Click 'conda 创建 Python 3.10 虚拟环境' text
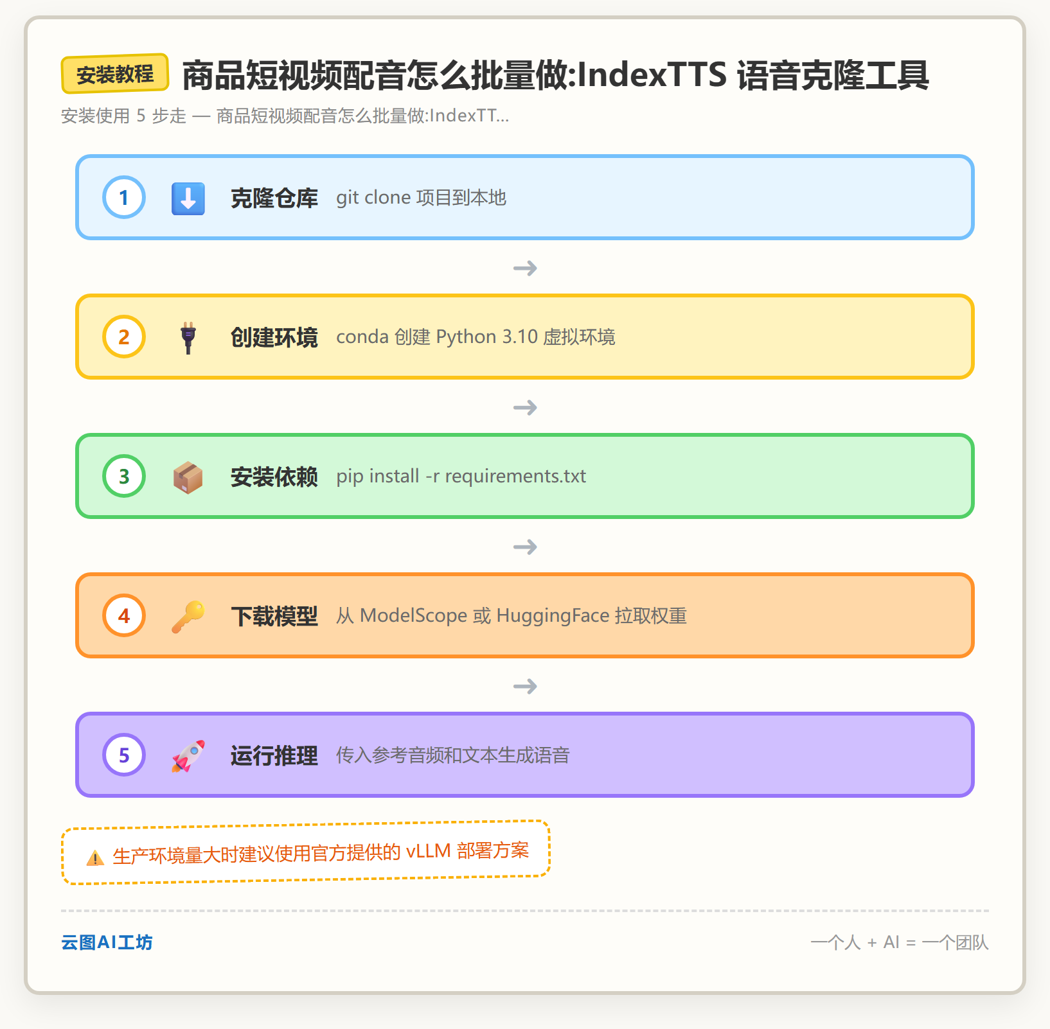The image size is (1050, 1029). (476, 337)
